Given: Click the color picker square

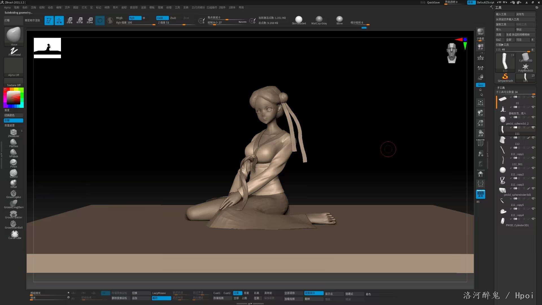Looking at the screenshot, I should click(13, 98).
